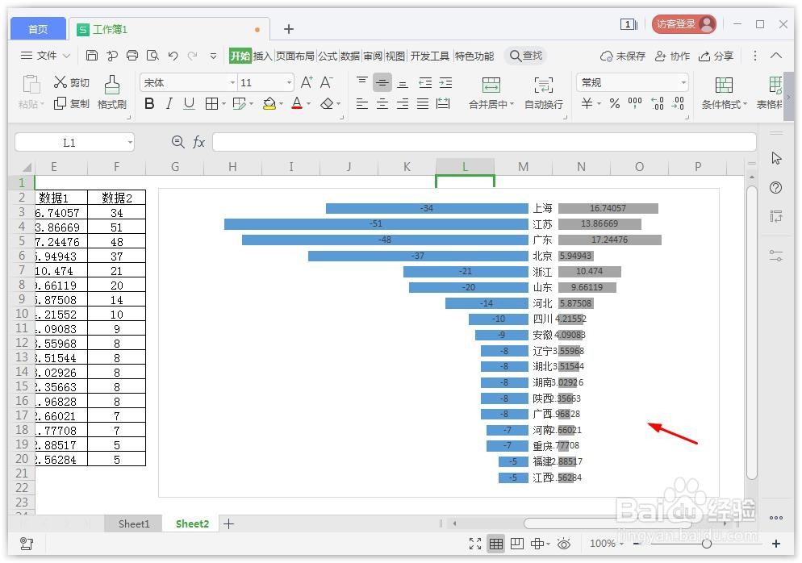This screenshot has height=563, width=802.
Task: Switch to page break preview icon
Action: click(x=516, y=543)
